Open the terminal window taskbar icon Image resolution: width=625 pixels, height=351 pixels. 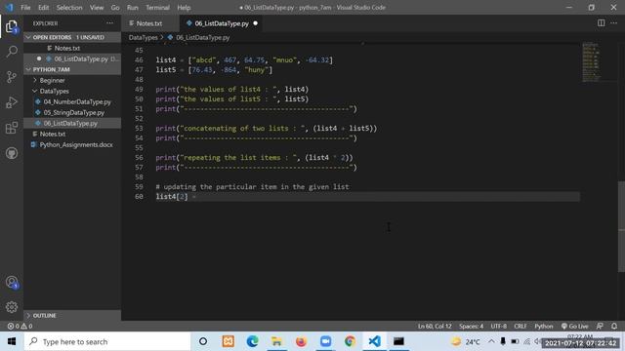click(398, 341)
